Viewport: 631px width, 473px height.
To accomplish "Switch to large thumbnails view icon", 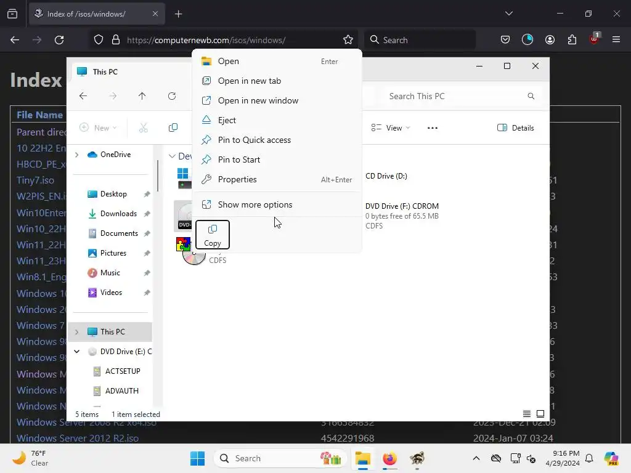I will [x=540, y=414].
